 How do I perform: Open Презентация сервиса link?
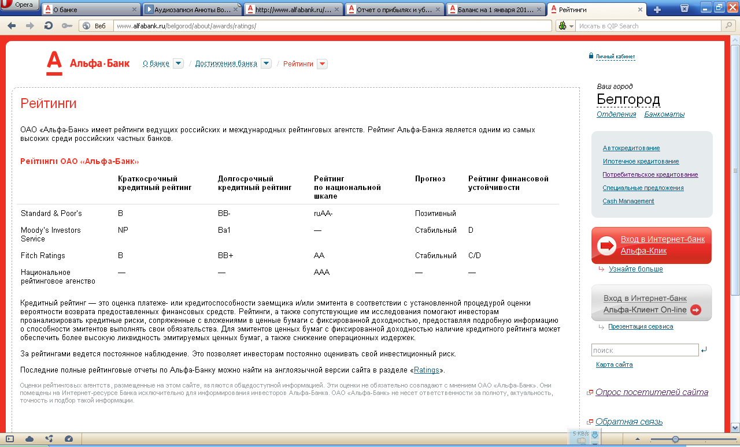pyautogui.click(x=641, y=326)
